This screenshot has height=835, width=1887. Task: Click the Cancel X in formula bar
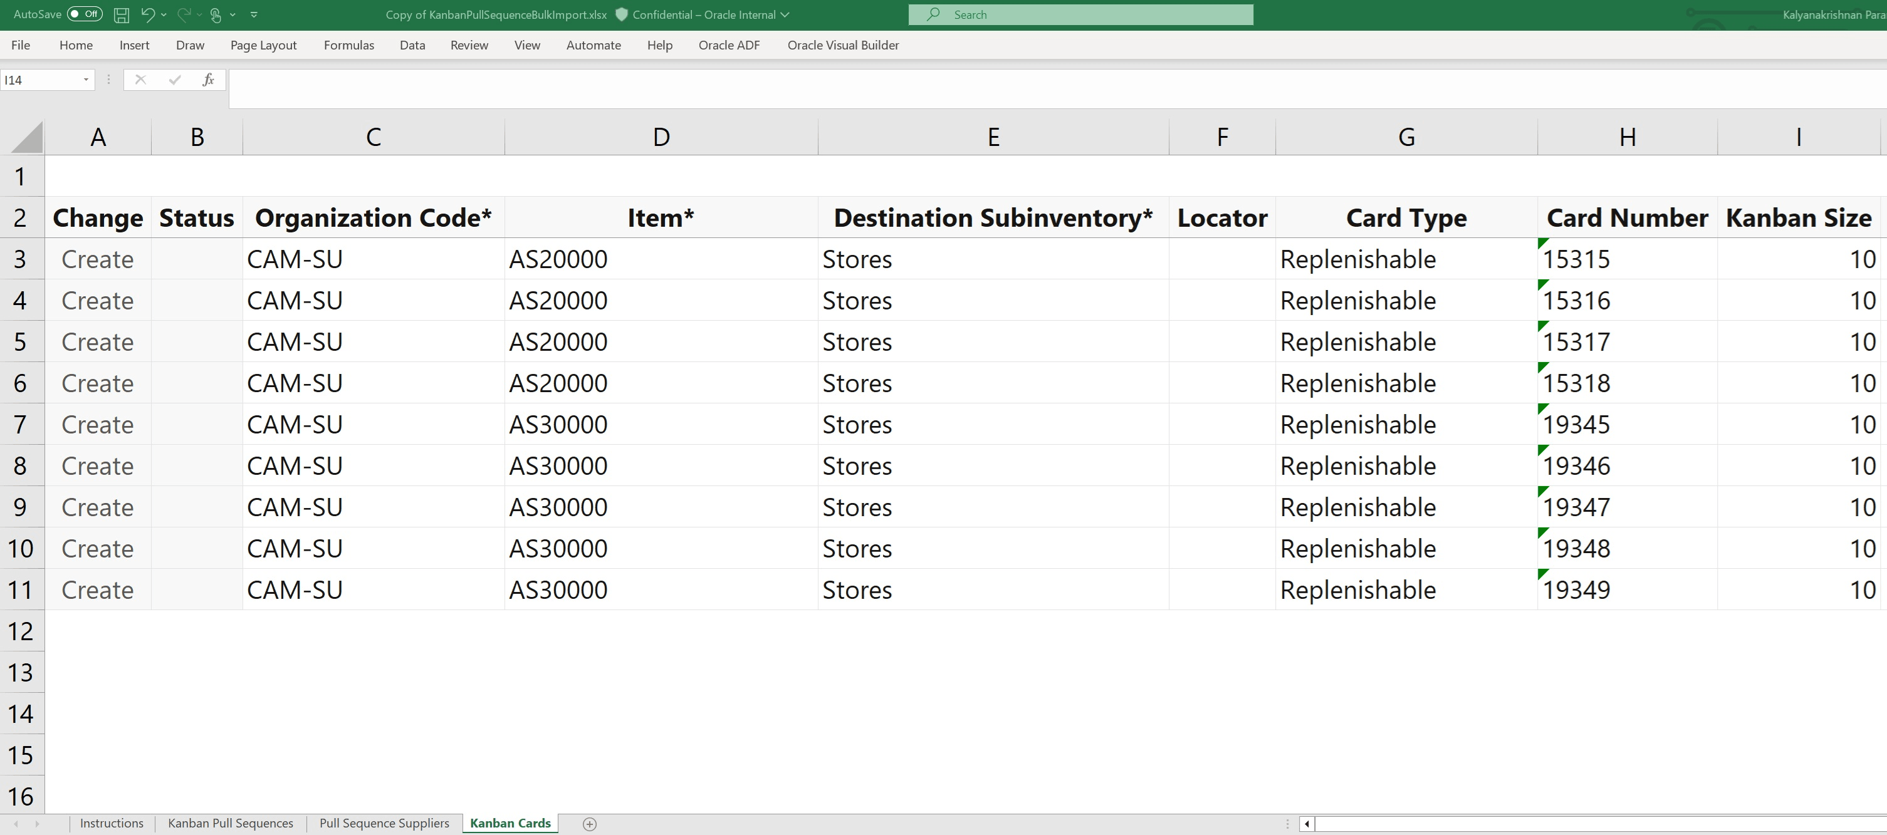[140, 79]
